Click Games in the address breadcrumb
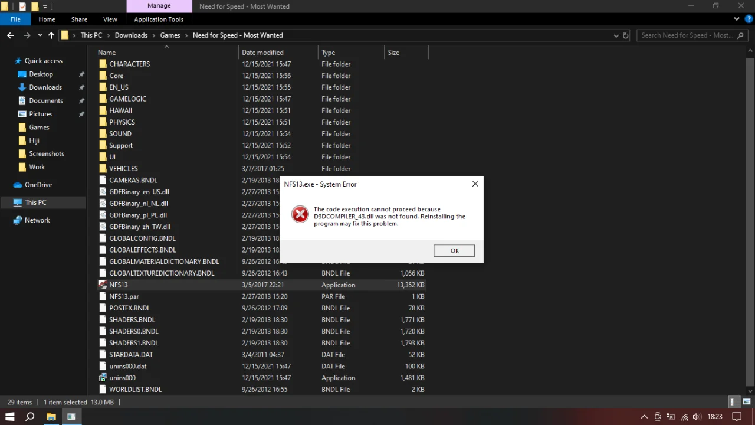 pos(170,35)
